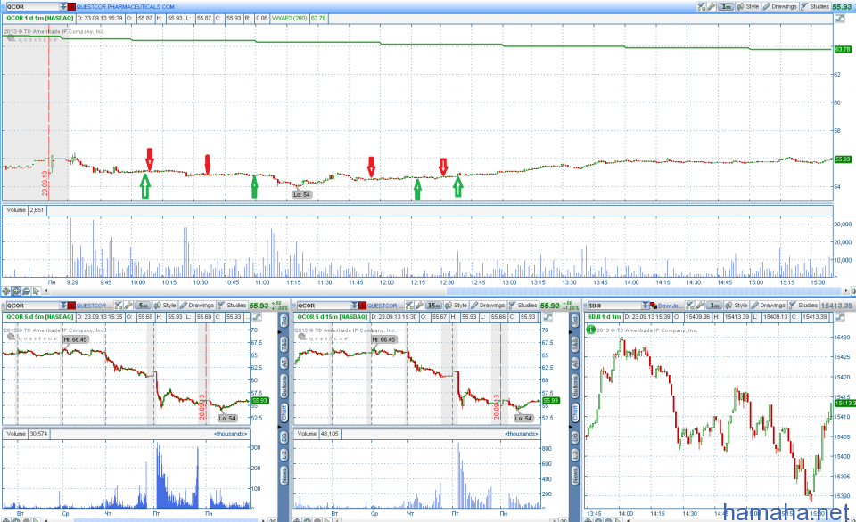
Task: Open QUESTCOR link in 5m chart
Action: click(94, 306)
